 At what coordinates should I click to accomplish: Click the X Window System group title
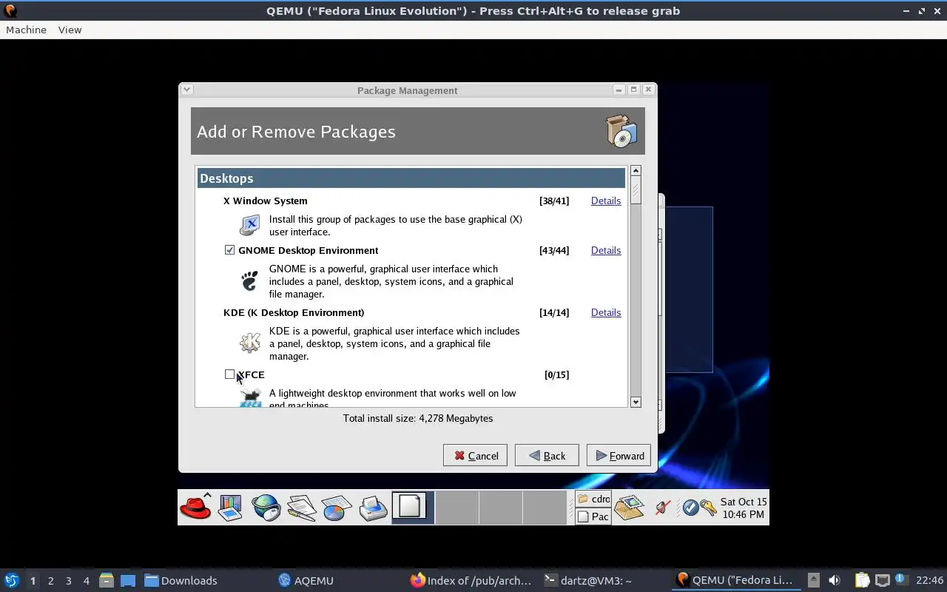[x=265, y=201]
